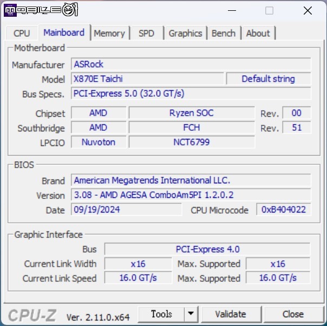Close window with the X icon

308,10
